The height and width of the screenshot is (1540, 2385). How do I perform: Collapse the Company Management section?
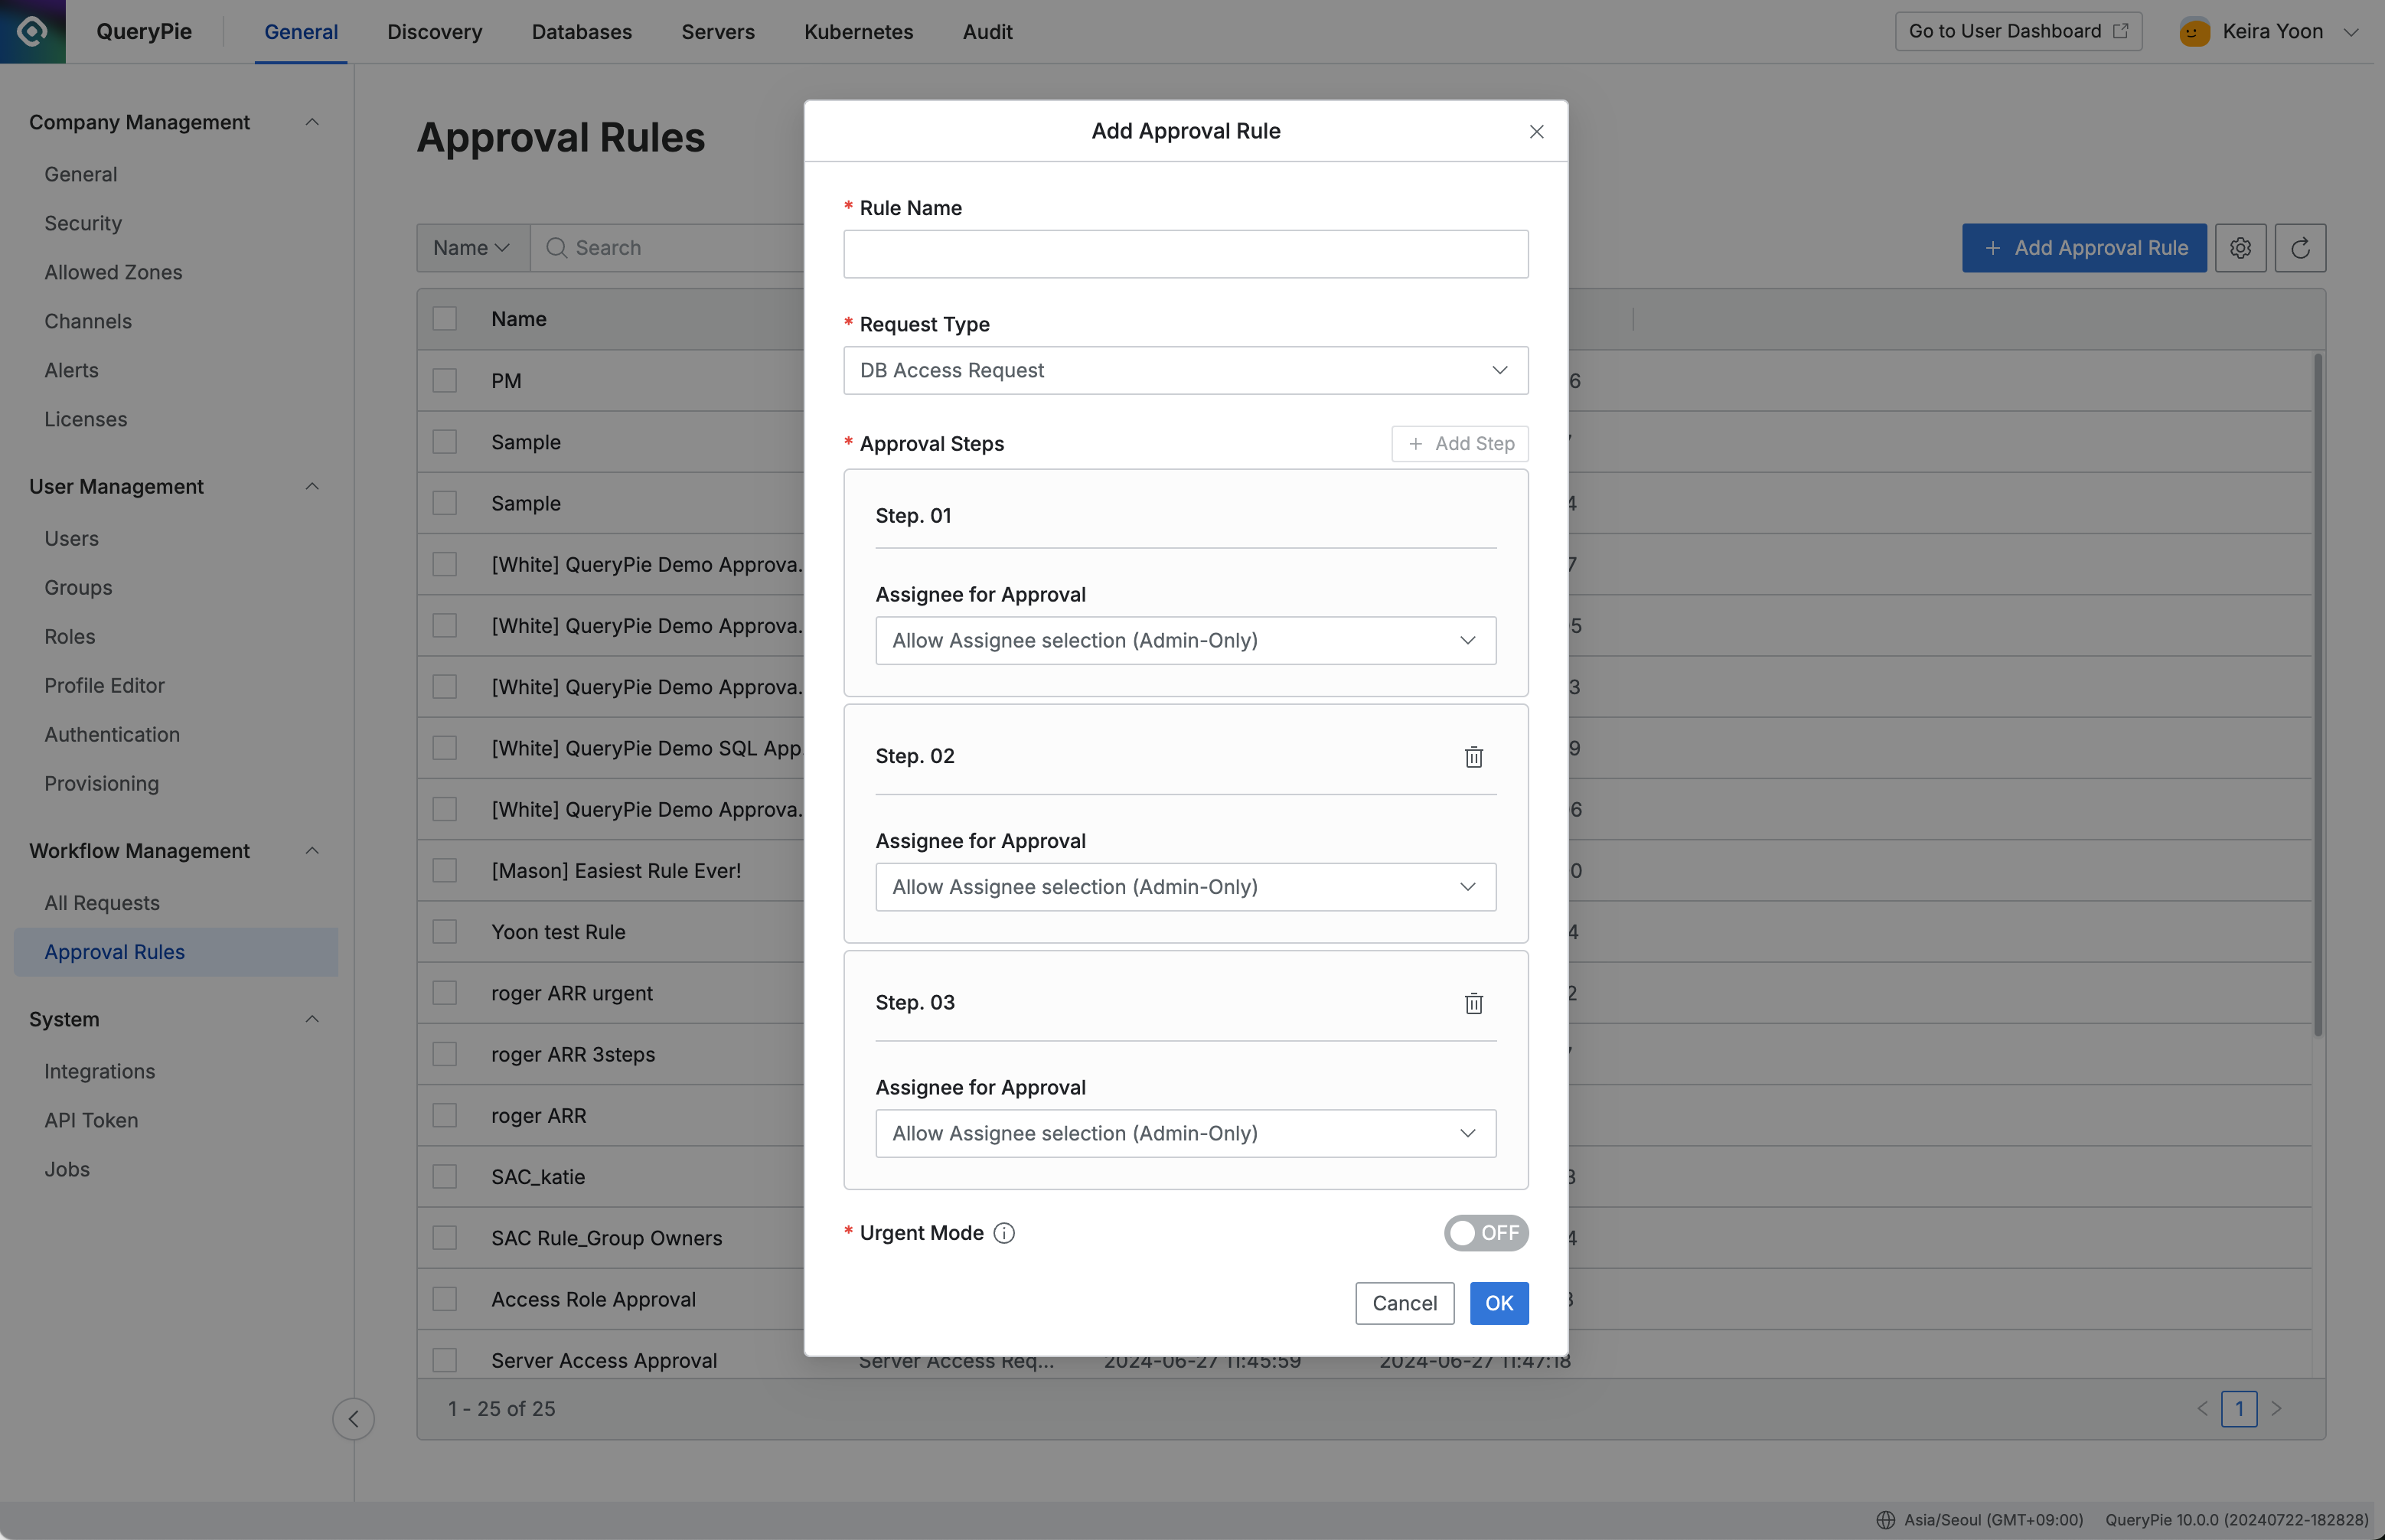pos(311,122)
